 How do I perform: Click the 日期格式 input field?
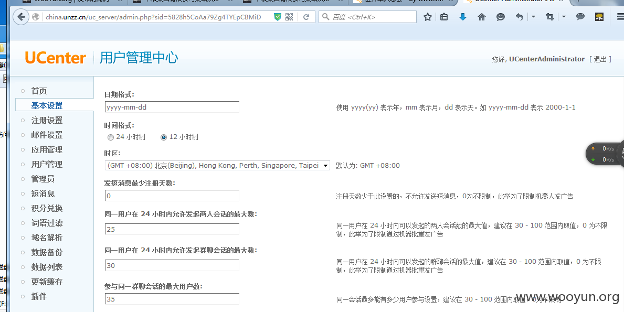click(x=172, y=107)
